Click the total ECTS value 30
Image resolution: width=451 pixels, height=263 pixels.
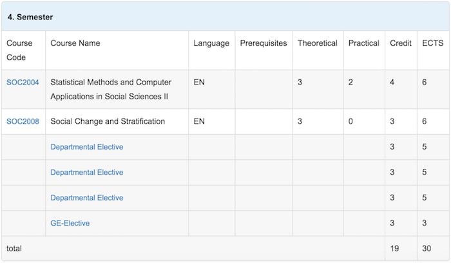(x=427, y=249)
